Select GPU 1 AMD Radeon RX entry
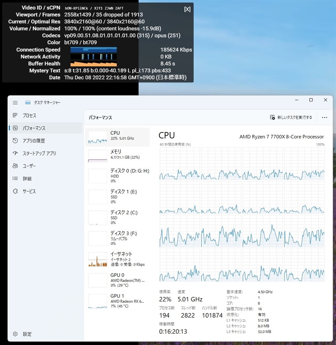 click(x=117, y=301)
